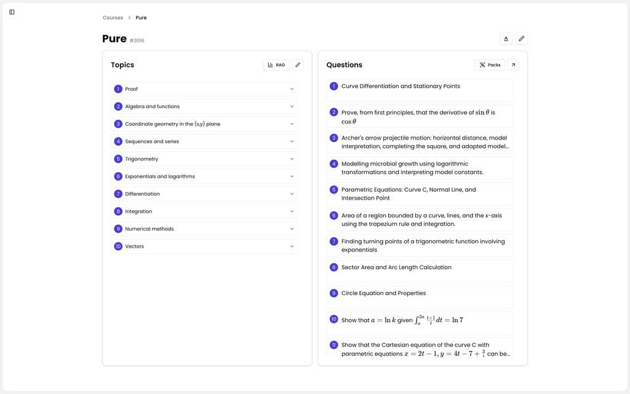The height and width of the screenshot is (394, 630).
Task: Open Questions in expanded view arrow icon
Action: (x=513, y=65)
